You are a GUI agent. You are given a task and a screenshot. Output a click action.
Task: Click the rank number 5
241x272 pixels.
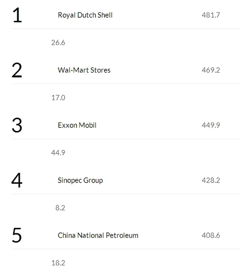17,236
